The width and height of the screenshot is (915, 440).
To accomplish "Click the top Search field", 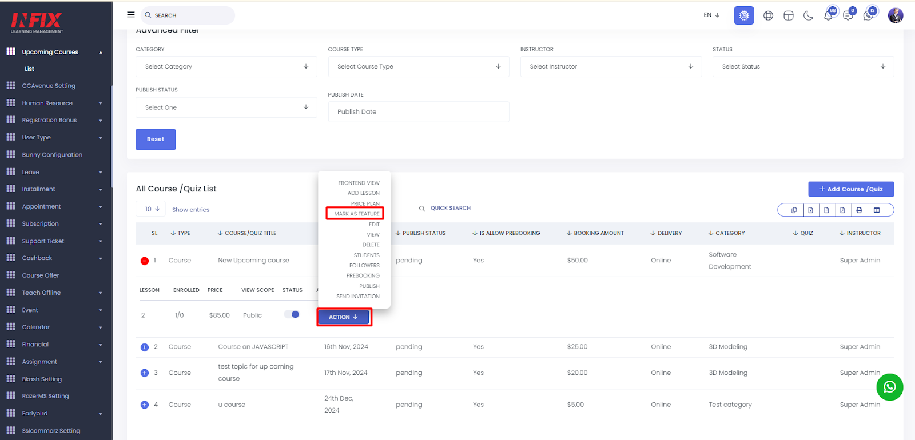I will (x=188, y=15).
